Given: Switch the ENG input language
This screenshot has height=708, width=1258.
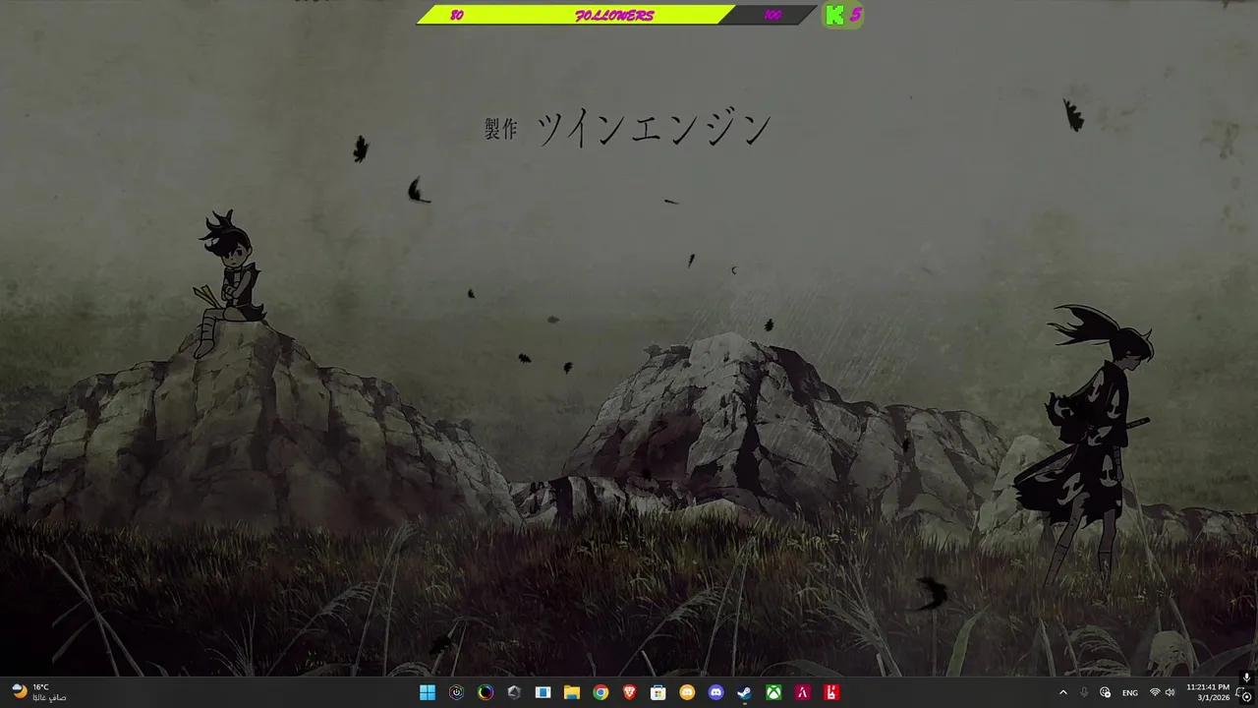Looking at the screenshot, I should [x=1130, y=692].
